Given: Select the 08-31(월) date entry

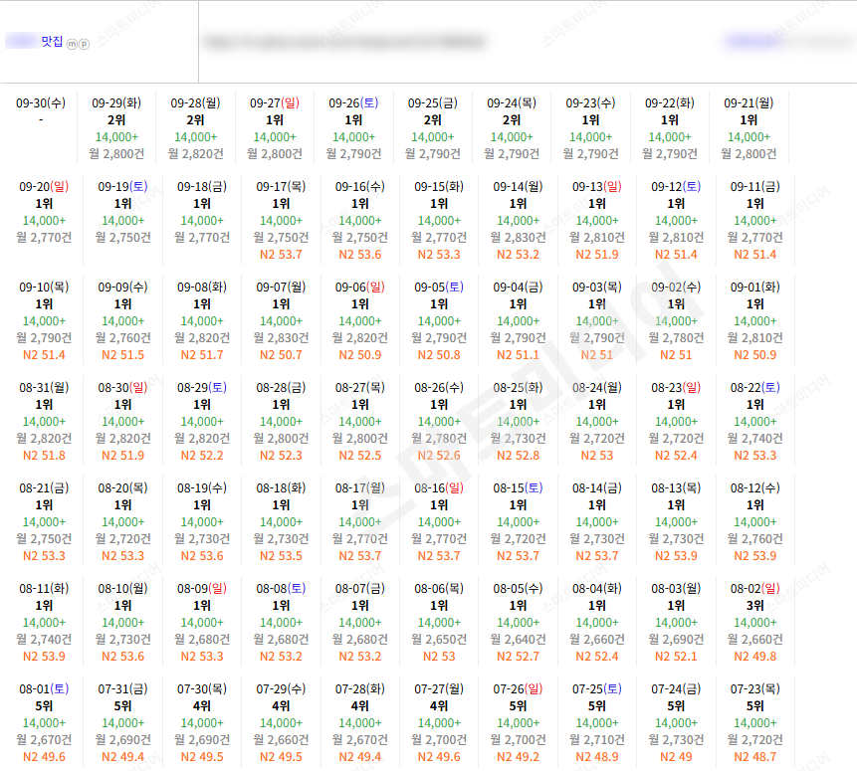Looking at the screenshot, I should pyautogui.click(x=44, y=421).
